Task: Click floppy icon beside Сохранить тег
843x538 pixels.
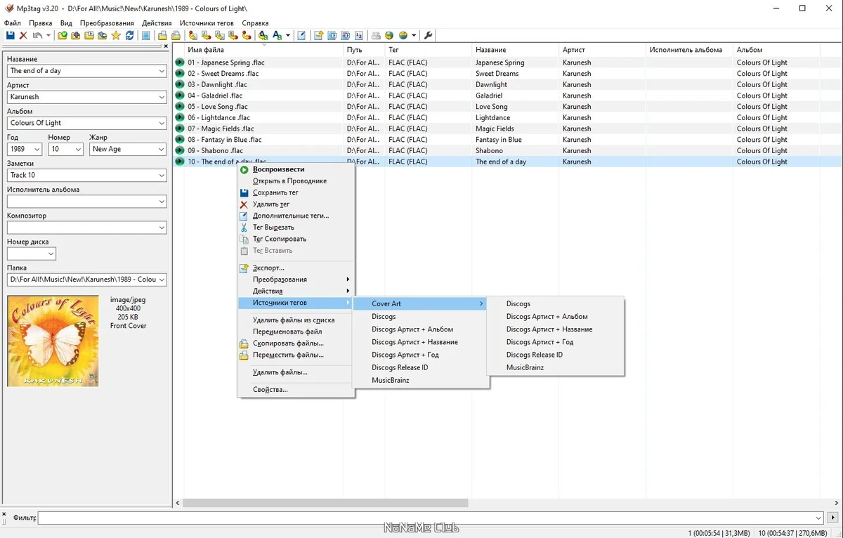Action: coord(244,192)
